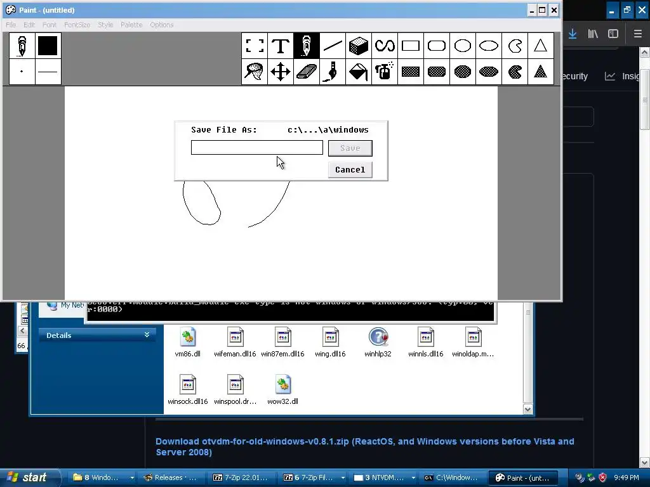Open 7-Zip 22.01 taskbar button
This screenshot has height=487, width=650.
(241, 477)
